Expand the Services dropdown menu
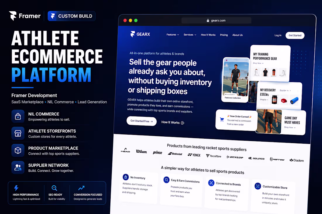 190,35
